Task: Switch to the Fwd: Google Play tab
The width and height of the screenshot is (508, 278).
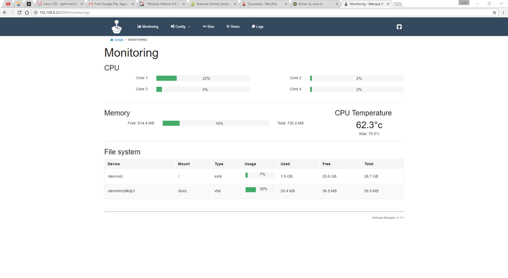Action: coord(111,4)
